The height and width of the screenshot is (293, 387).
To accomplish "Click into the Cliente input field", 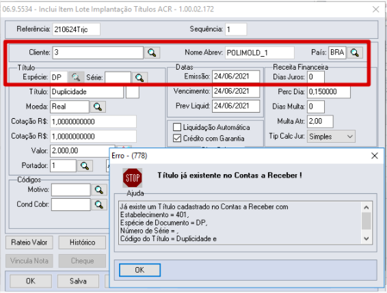I will pyautogui.click(x=98, y=53).
